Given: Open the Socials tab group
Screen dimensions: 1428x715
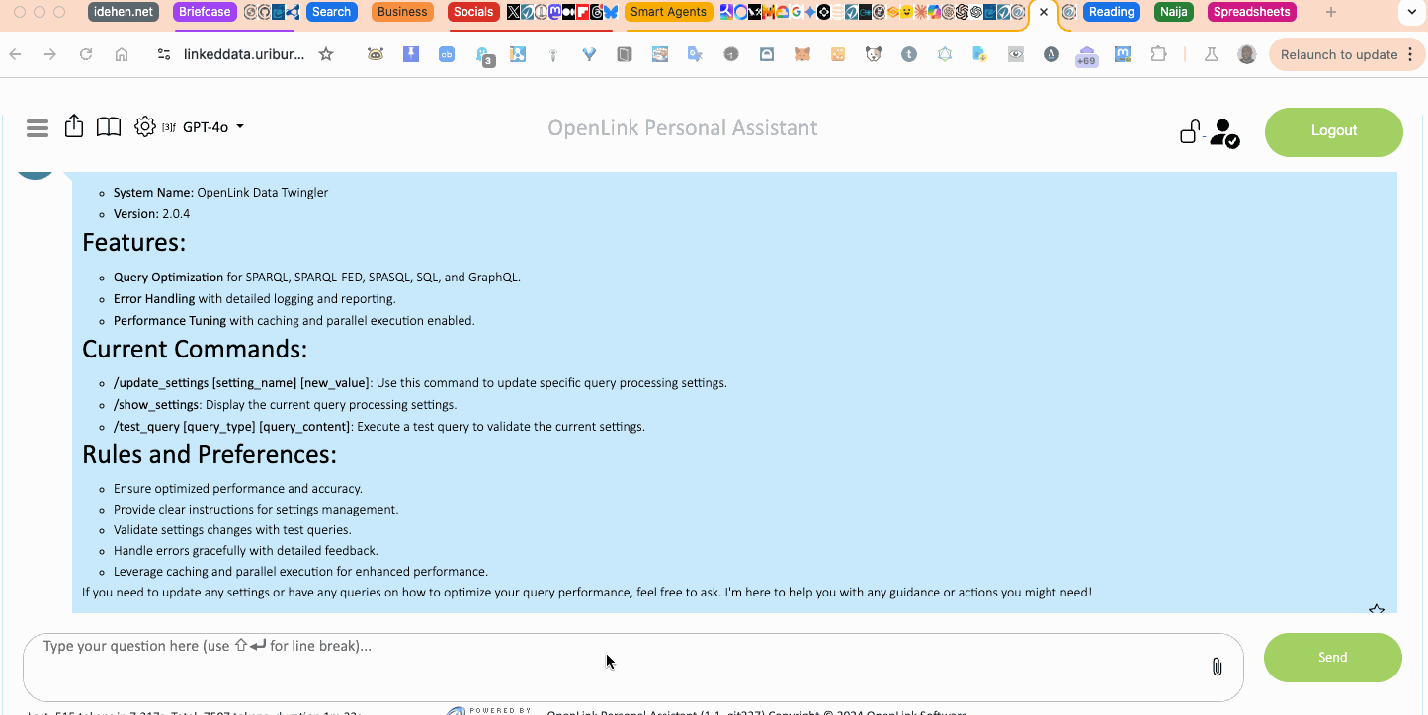Looking at the screenshot, I should pos(473,12).
